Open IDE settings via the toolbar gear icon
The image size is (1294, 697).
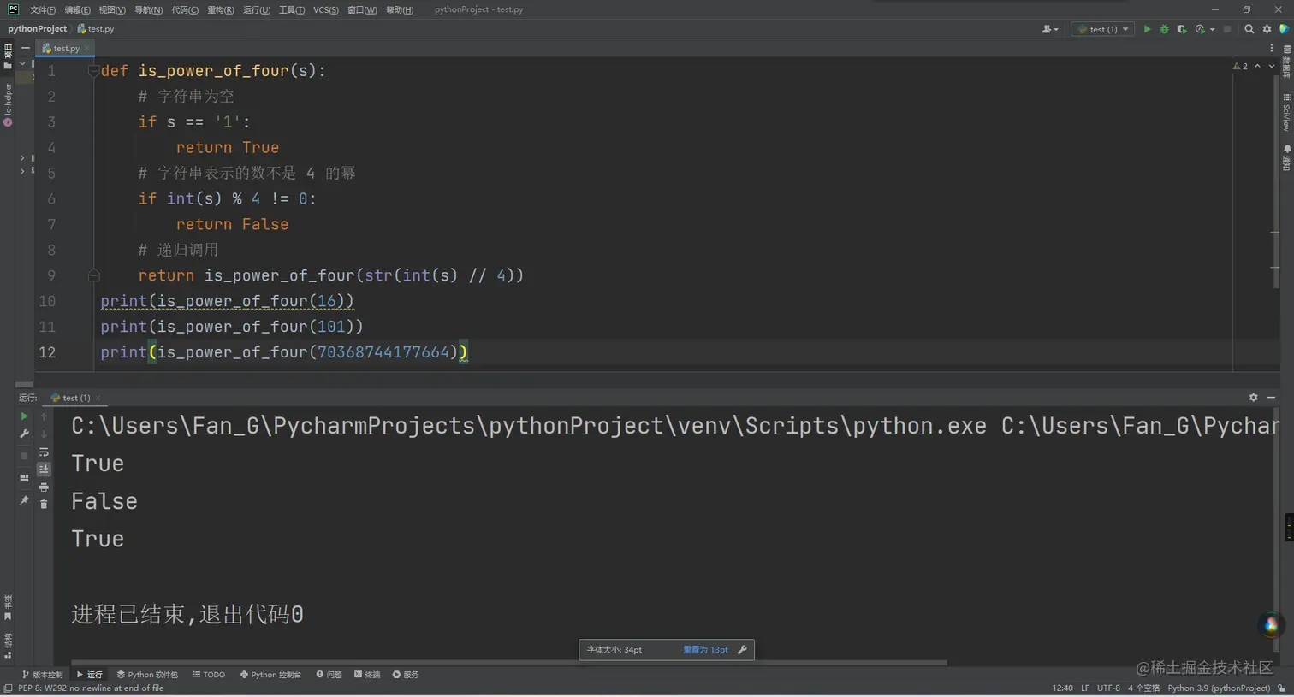1267,29
